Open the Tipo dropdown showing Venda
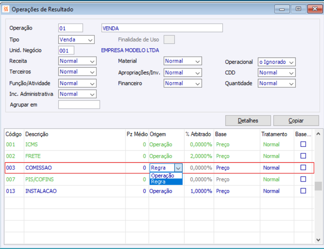This screenshot has height=249, width=324. [x=76, y=39]
